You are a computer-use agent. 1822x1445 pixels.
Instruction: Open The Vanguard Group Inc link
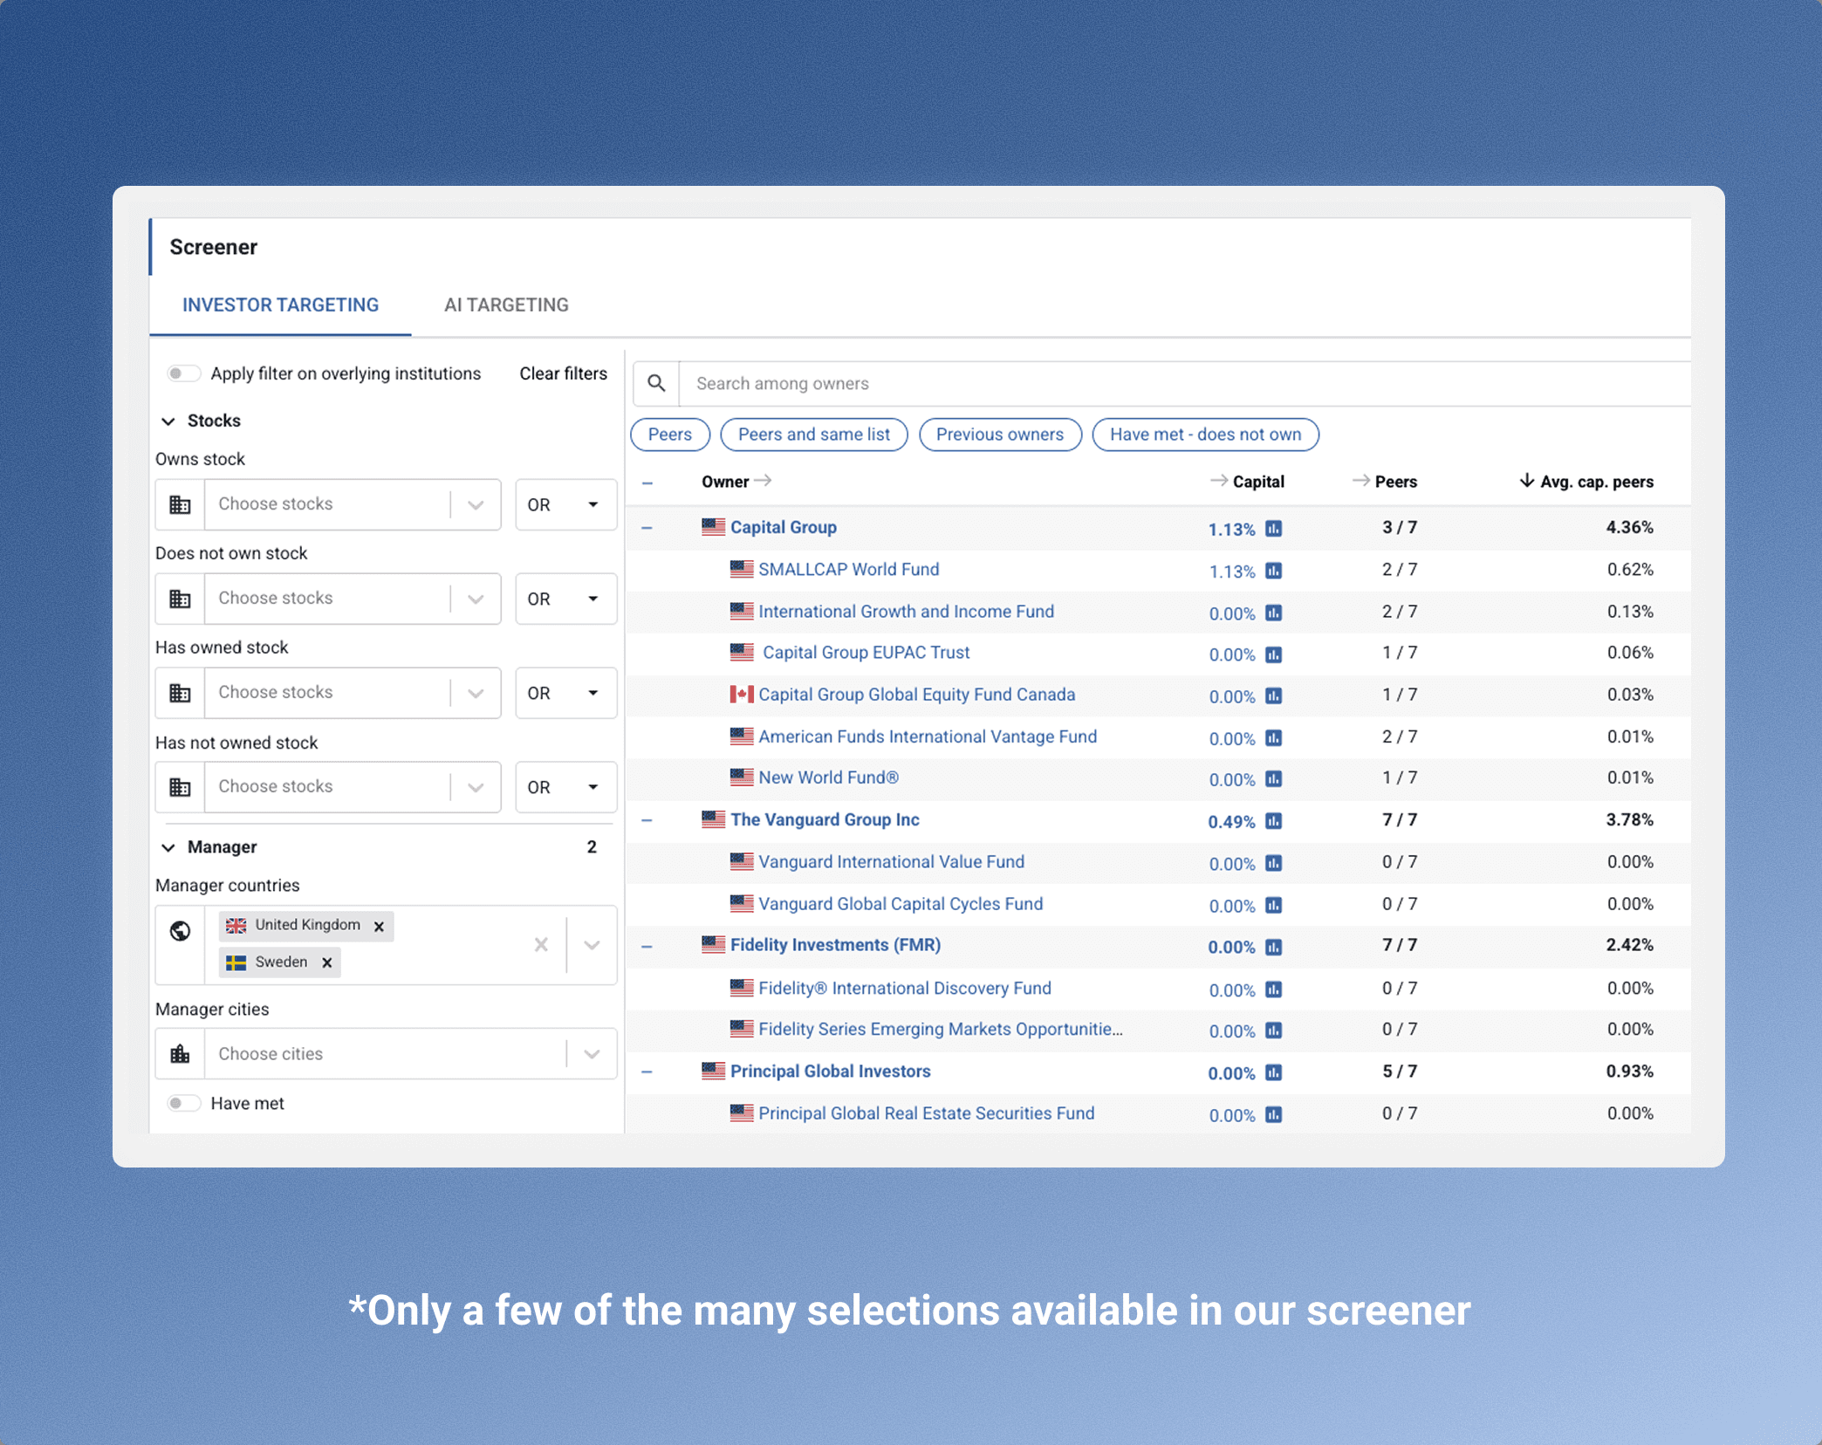pos(825,819)
